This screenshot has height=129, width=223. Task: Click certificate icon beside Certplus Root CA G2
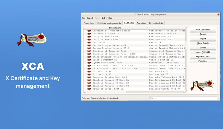tap(89, 39)
